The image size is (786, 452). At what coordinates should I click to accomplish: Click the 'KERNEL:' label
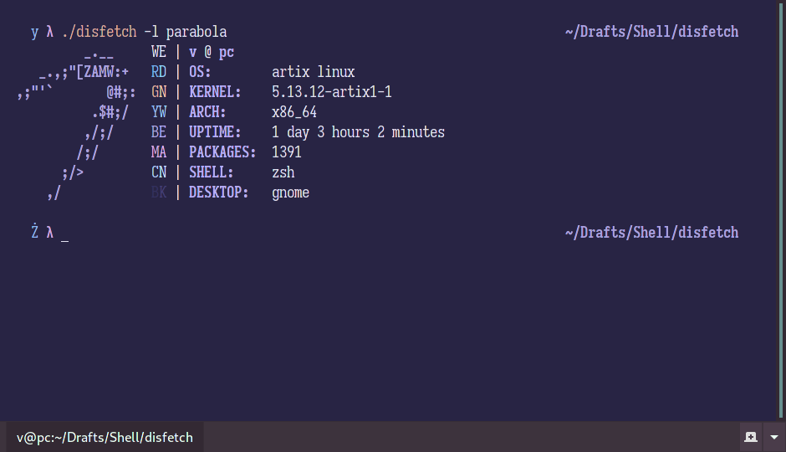pyautogui.click(x=215, y=92)
